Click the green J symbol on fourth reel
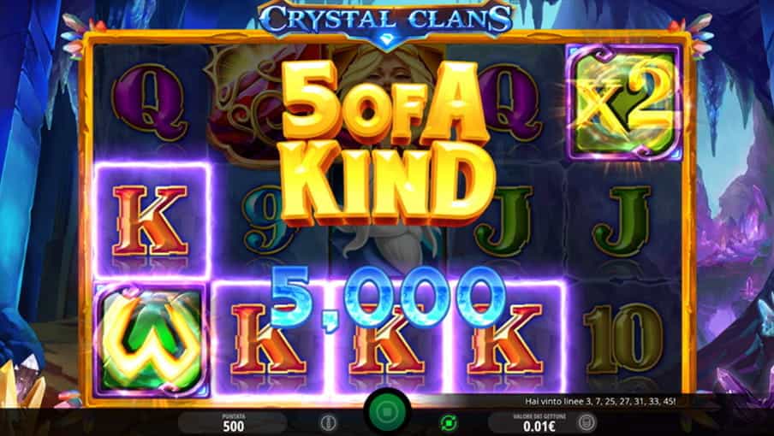774x436 pixels. [x=504, y=221]
